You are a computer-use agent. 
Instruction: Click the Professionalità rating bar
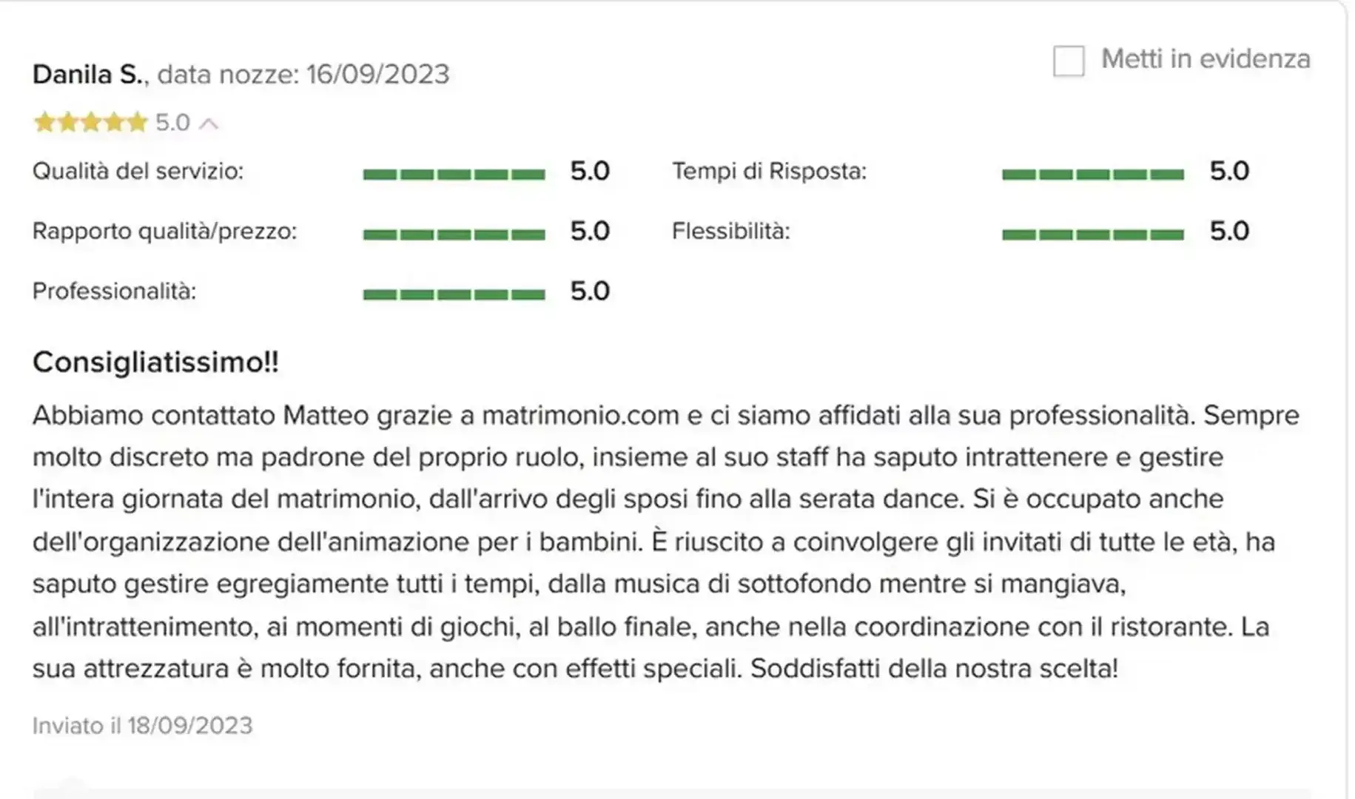454,294
